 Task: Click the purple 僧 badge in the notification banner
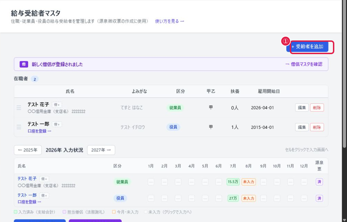[24, 64]
